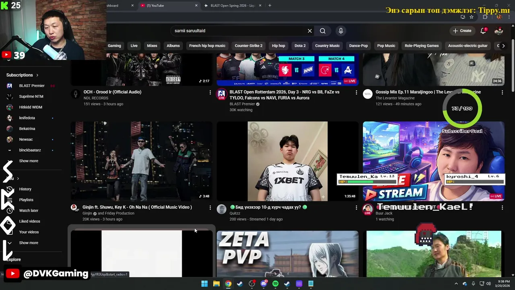515x290 pixels.
Task: Filter by Dota 2 chip
Action: click(300, 46)
